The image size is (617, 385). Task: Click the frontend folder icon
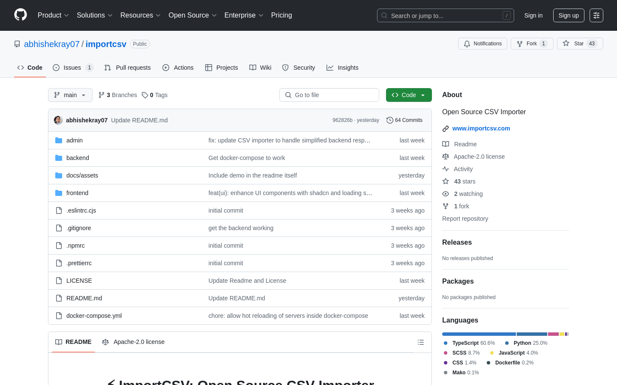(59, 193)
